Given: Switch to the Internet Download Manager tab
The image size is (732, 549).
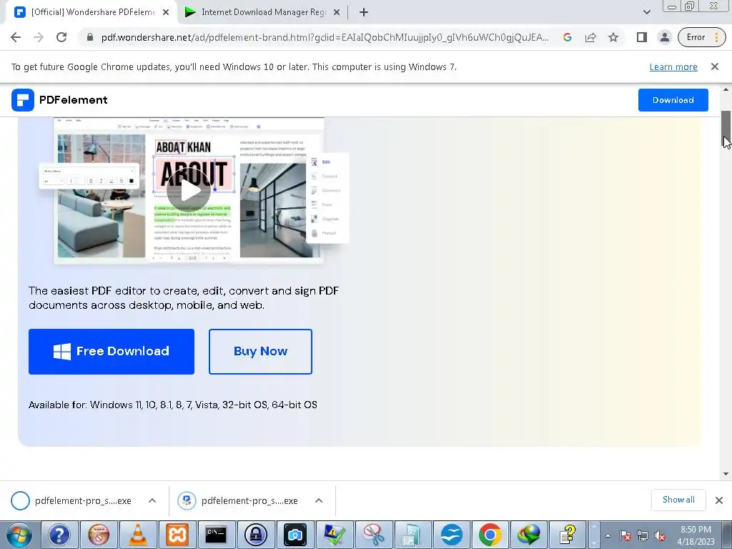Looking at the screenshot, I should point(262,12).
